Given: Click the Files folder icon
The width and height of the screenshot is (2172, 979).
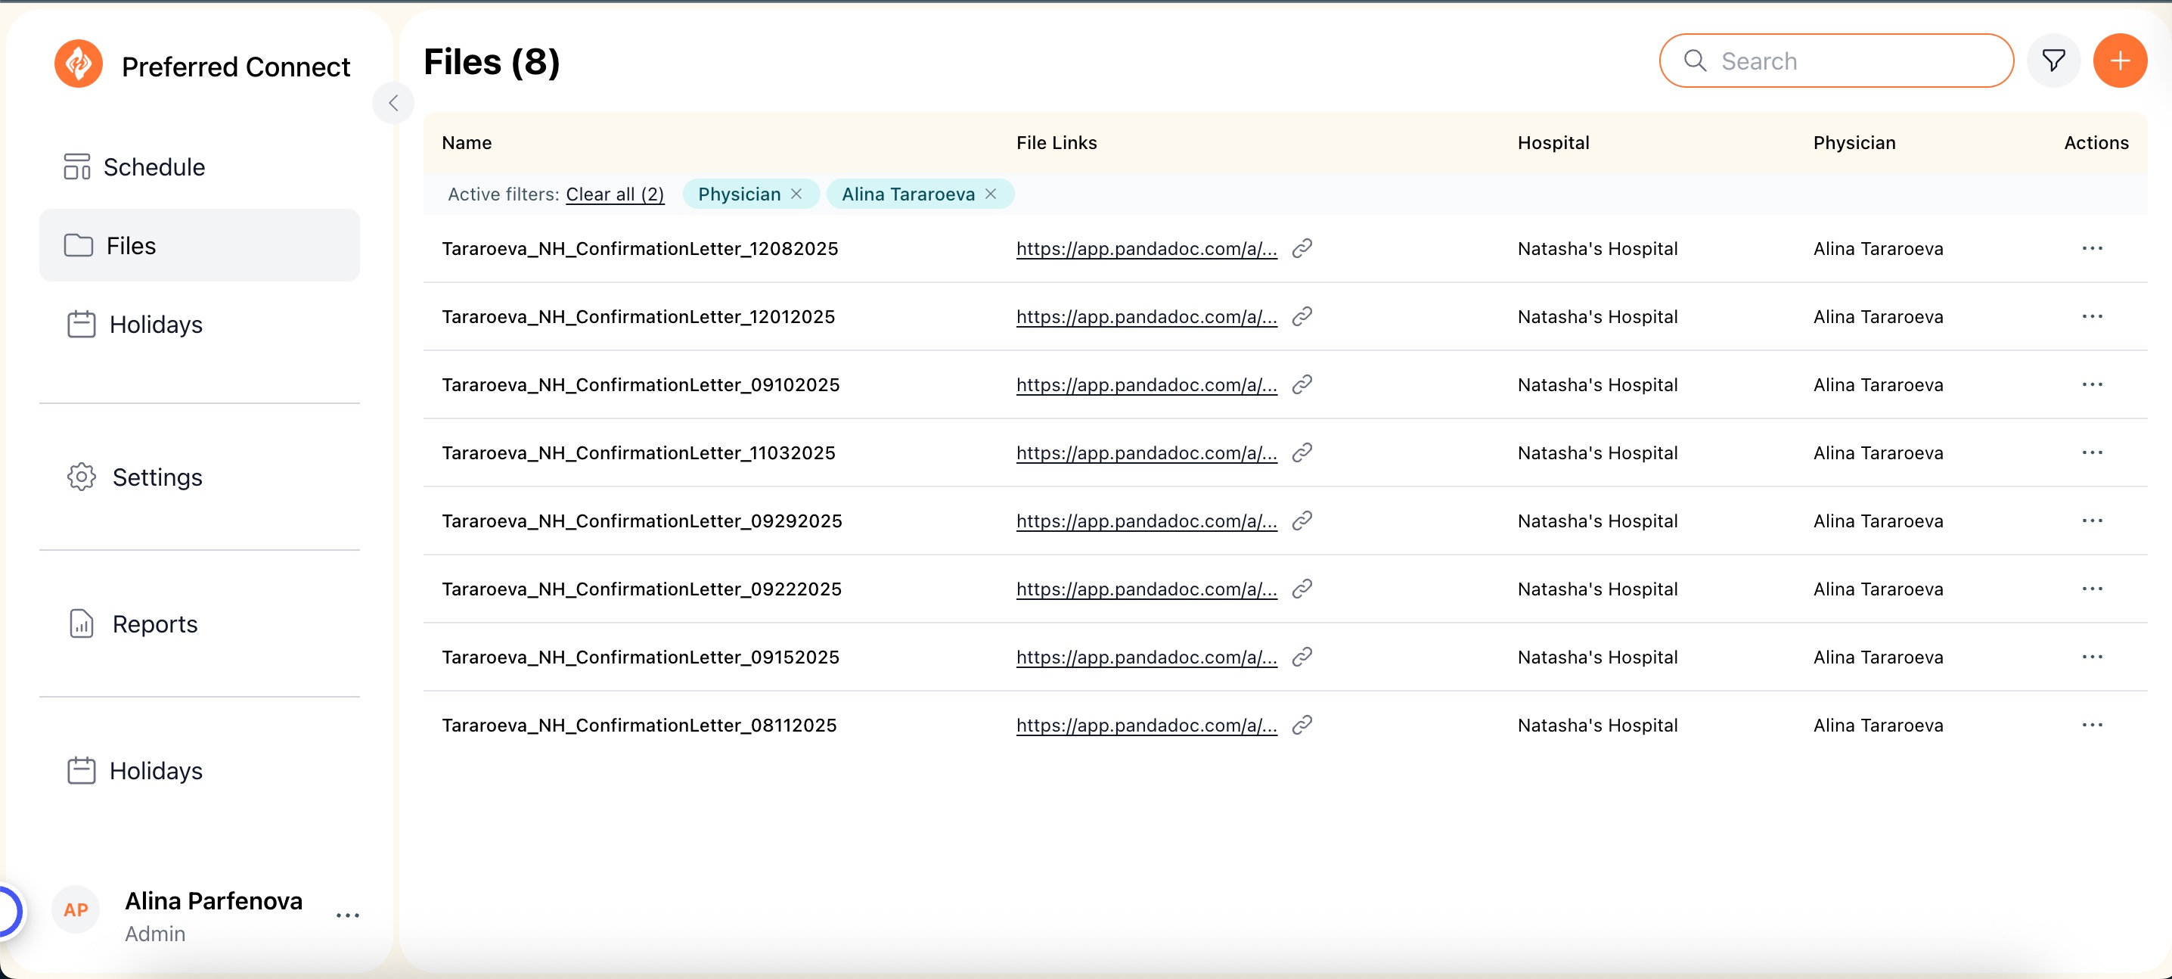Looking at the screenshot, I should (79, 245).
